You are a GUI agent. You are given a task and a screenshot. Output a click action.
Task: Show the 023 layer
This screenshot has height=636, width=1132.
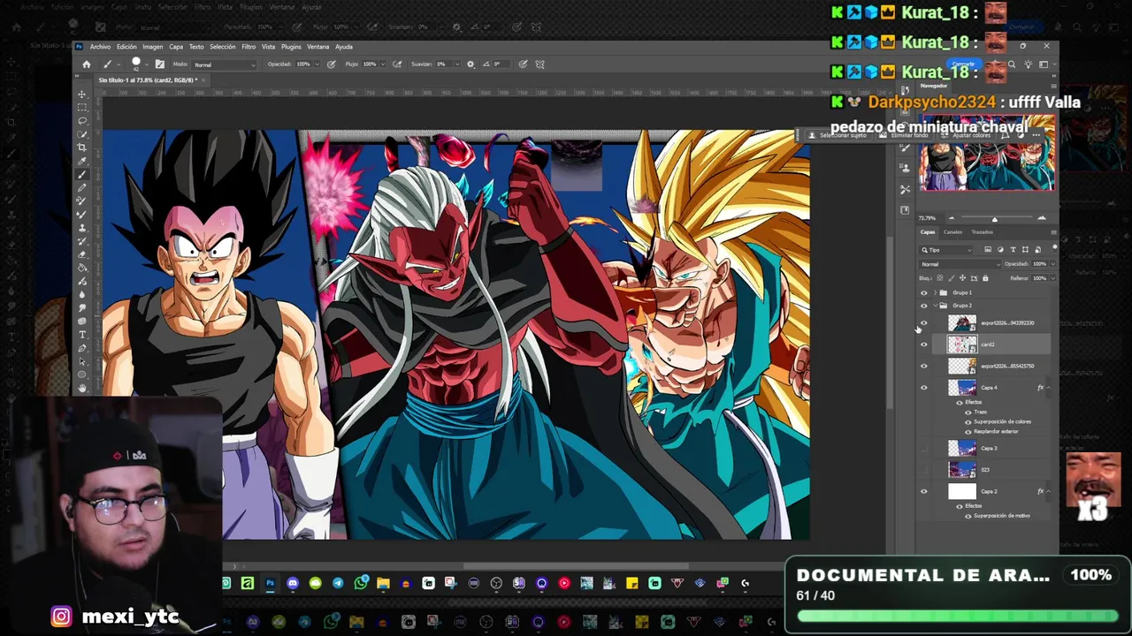click(924, 470)
